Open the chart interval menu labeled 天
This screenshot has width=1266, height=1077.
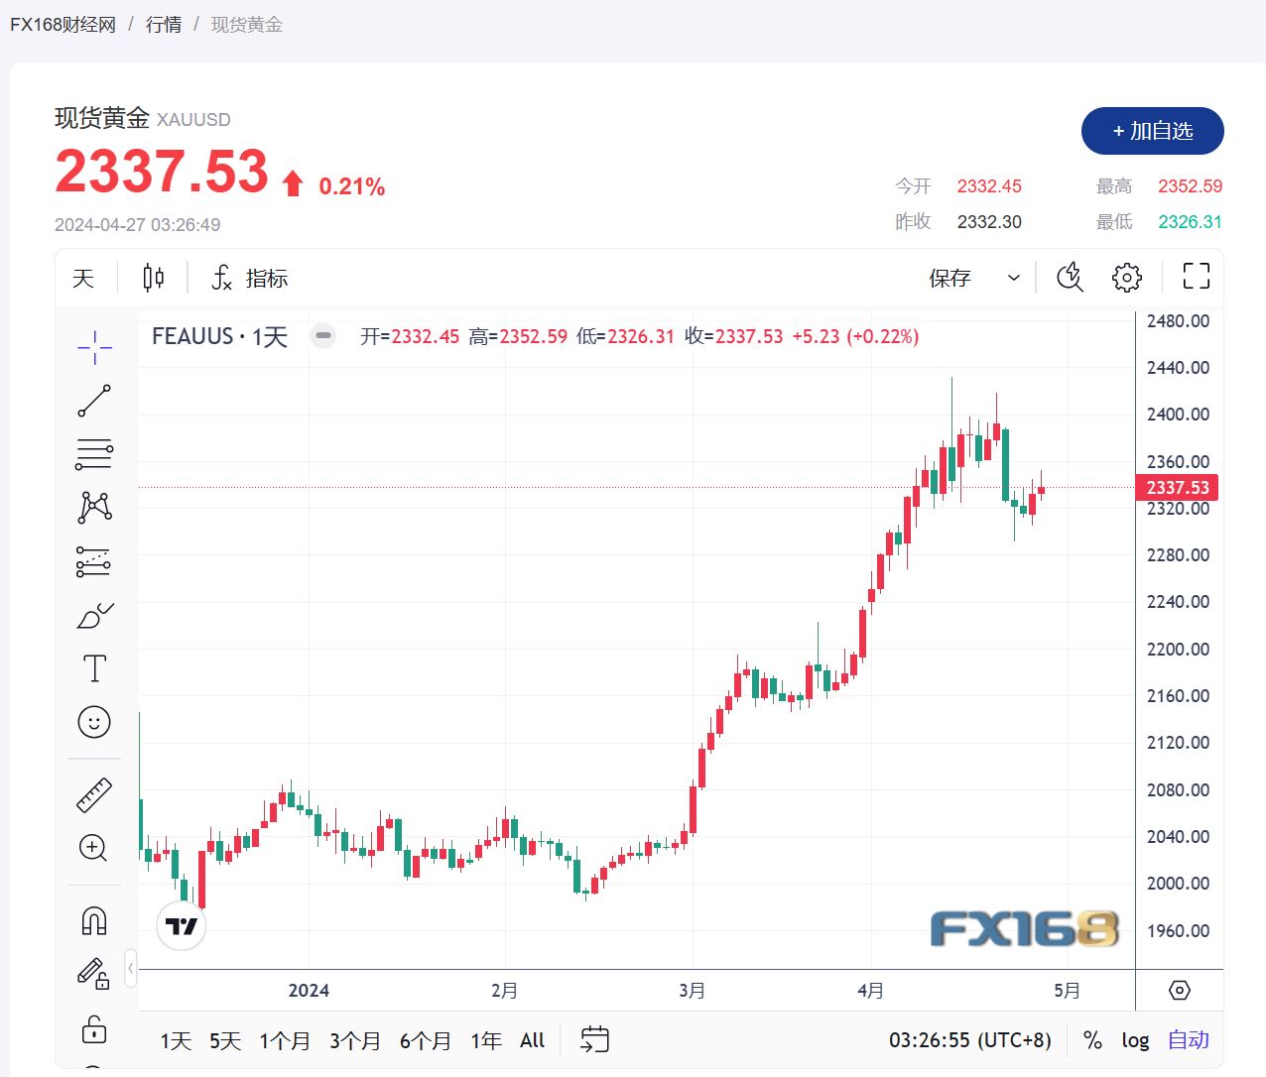click(x=83, y=278)
